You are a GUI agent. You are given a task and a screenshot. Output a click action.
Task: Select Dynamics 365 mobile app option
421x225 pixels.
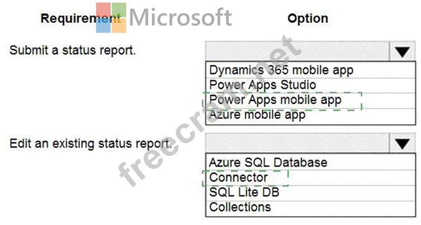pos(310,70)
